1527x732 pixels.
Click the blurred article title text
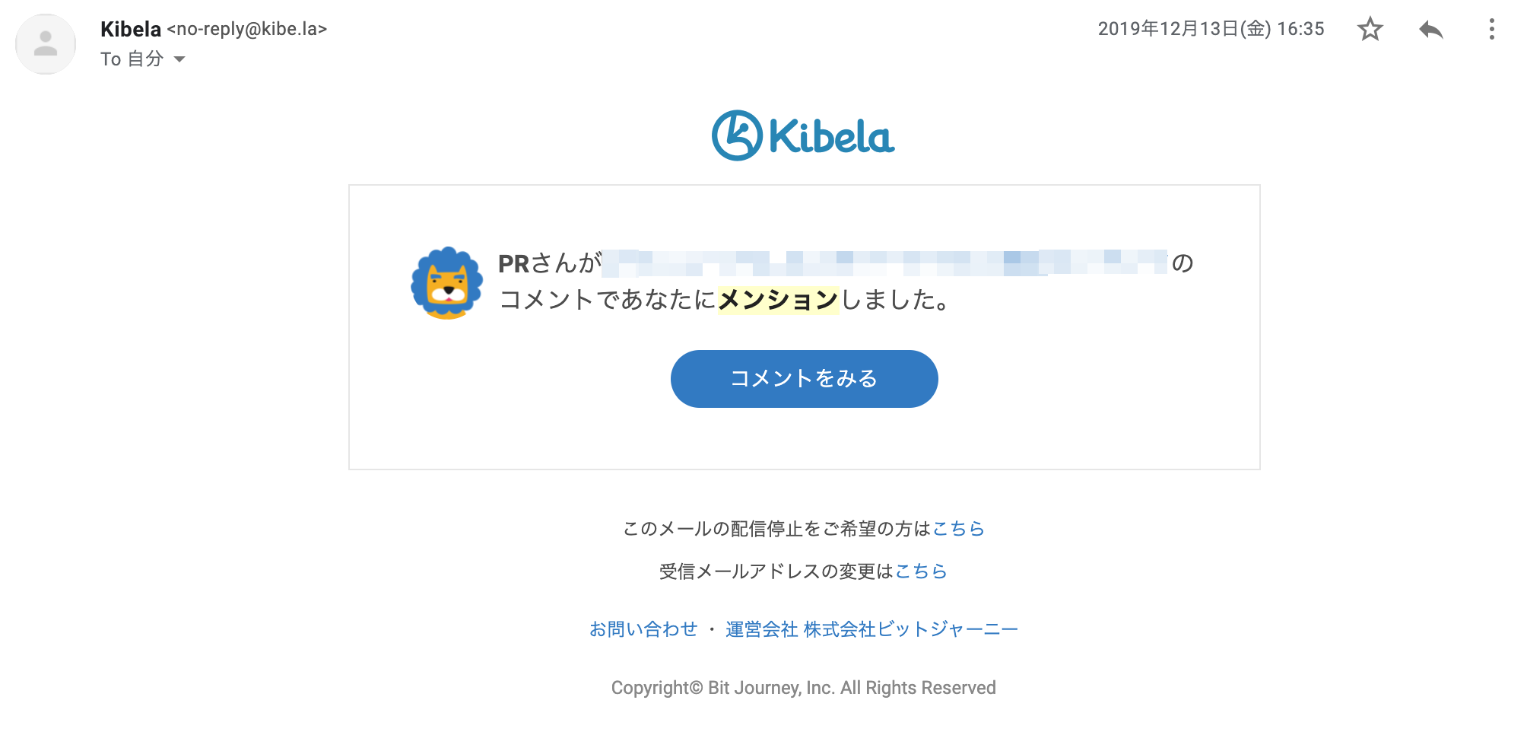pyautogui.click(x=884, y=263)
